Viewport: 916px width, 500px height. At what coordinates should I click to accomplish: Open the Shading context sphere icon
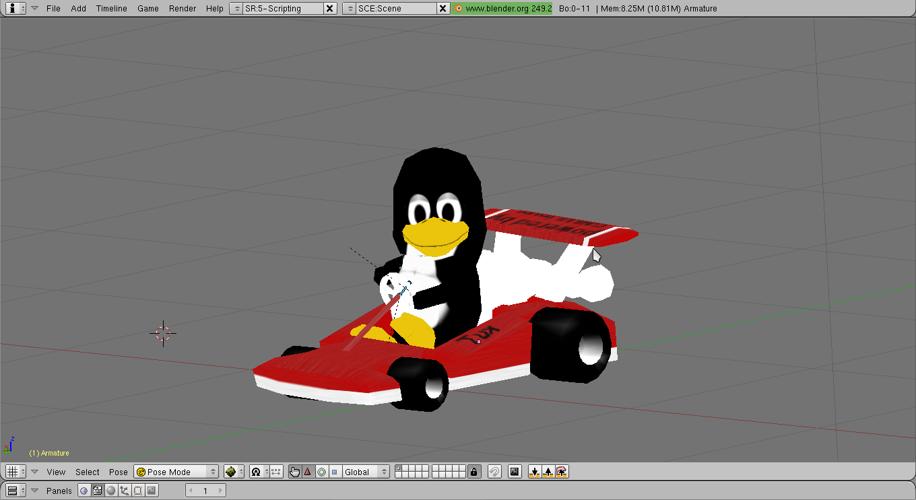coord(111,491)
